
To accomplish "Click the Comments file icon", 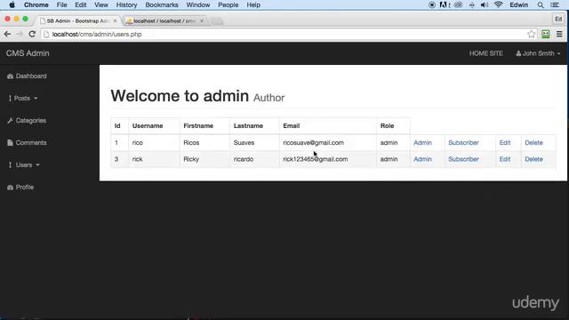I will 10,142.
